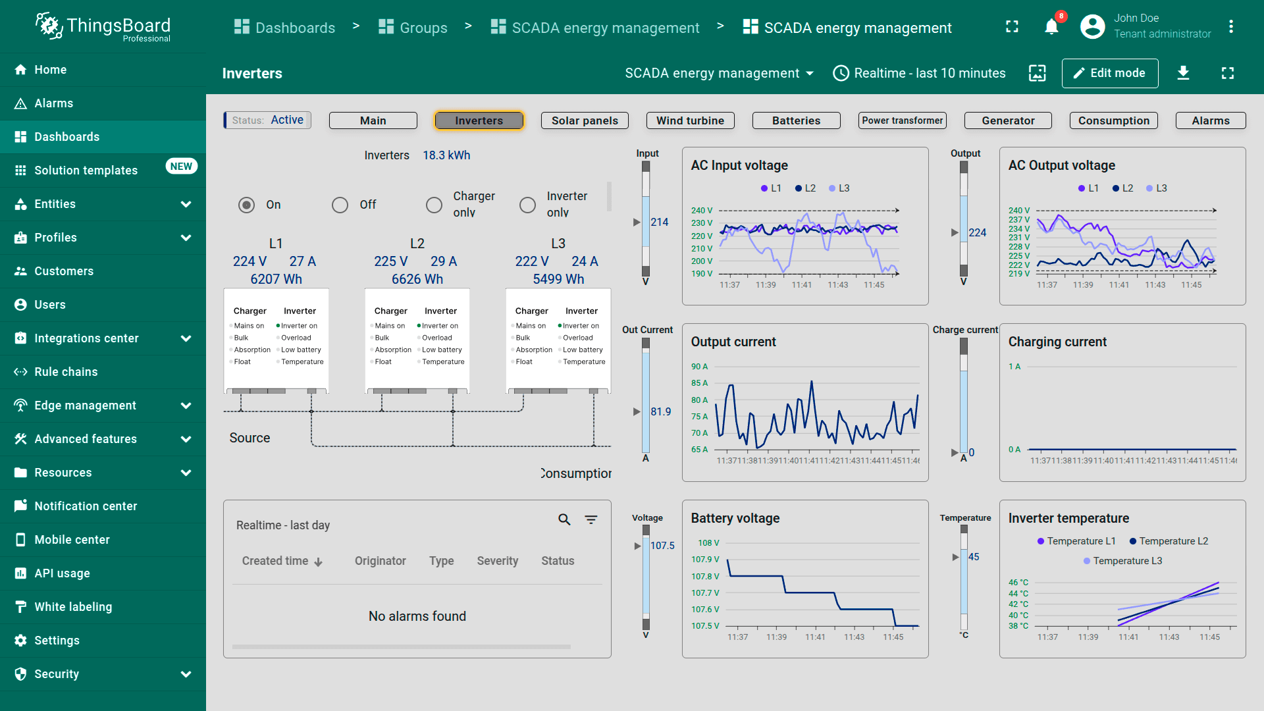This screenshot has height=711, width=1264.
Task: Select Charger only radio option
Action: [x=434, y=205]
